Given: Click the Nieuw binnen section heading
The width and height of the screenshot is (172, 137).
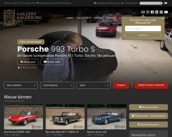Looking at the screenshot, I should 18,97.
